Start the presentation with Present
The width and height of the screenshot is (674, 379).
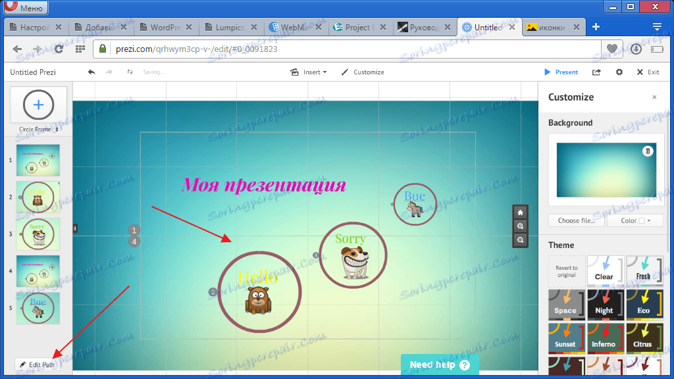[561, 72]
